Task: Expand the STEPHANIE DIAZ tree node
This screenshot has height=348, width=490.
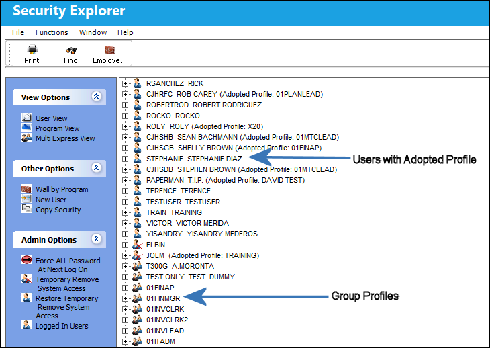Action: point(125,159)
